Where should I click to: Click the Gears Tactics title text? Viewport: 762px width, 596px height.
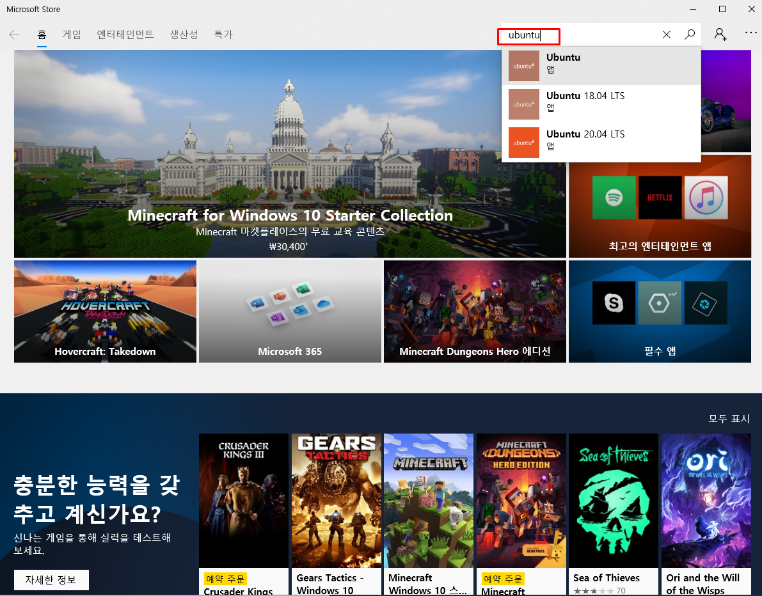coord(330,584)
